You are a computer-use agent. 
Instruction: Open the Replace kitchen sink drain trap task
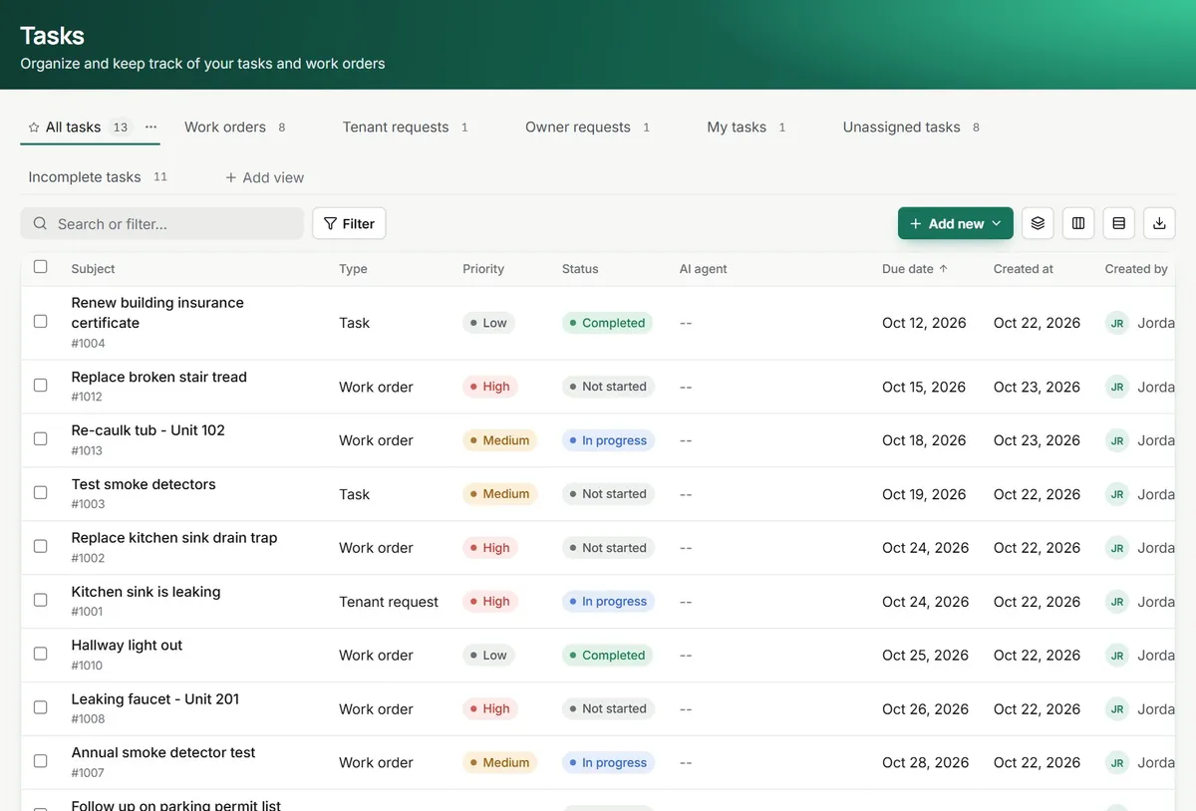click(174, 538)
